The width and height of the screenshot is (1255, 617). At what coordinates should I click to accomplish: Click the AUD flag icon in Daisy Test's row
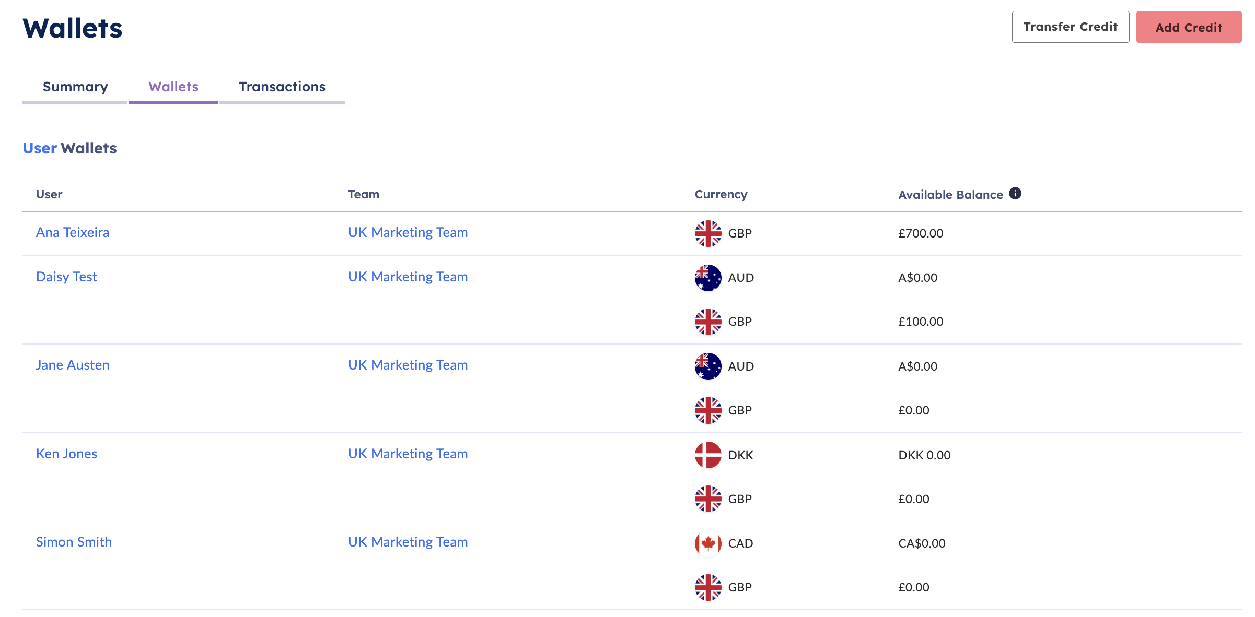pos(707,277)
